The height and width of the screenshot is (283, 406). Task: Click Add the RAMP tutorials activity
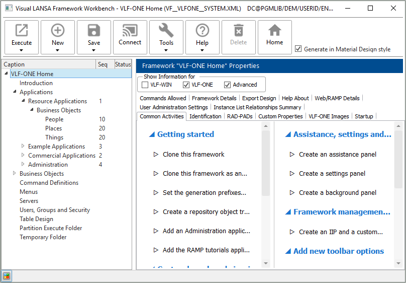206,250
